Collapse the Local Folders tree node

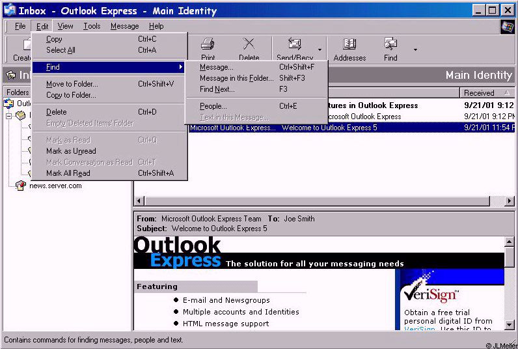(9, 116)
